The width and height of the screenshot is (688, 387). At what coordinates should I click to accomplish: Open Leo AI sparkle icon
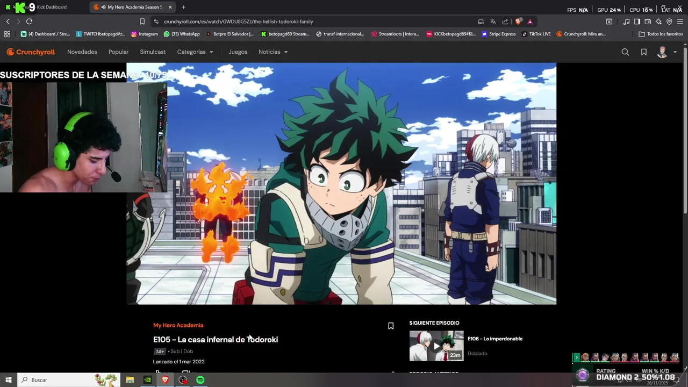[x=658, y=21]
